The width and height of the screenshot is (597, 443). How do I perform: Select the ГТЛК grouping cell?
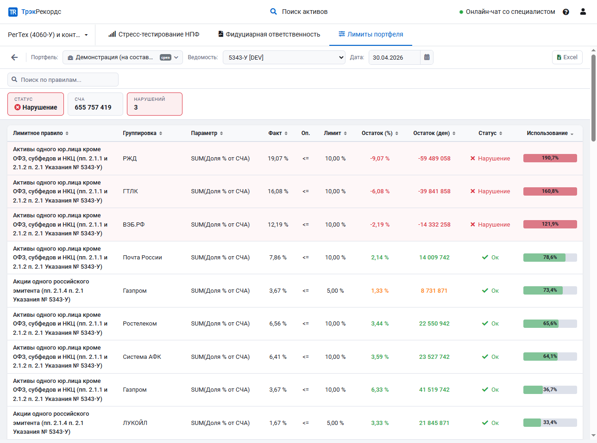point(131,191)
